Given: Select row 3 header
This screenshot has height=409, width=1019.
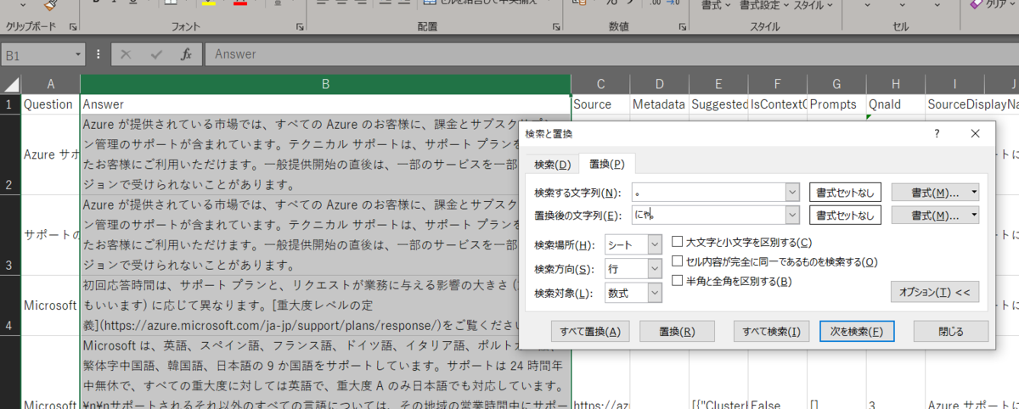Looking at the screenshot, I should tap(10, 234).
